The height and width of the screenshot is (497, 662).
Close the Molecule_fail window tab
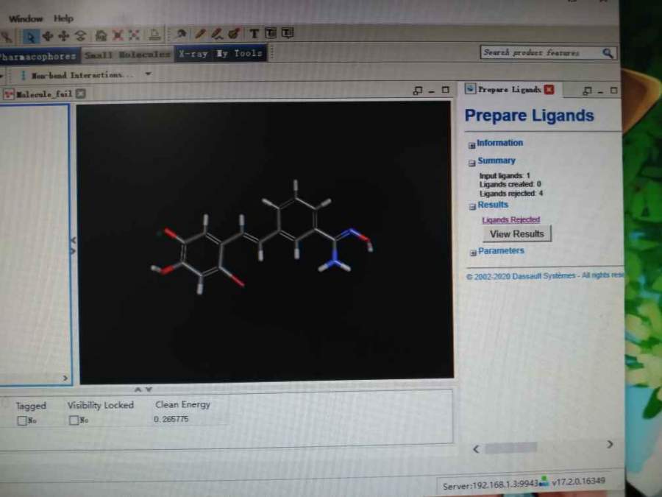[x=81, y=94]
